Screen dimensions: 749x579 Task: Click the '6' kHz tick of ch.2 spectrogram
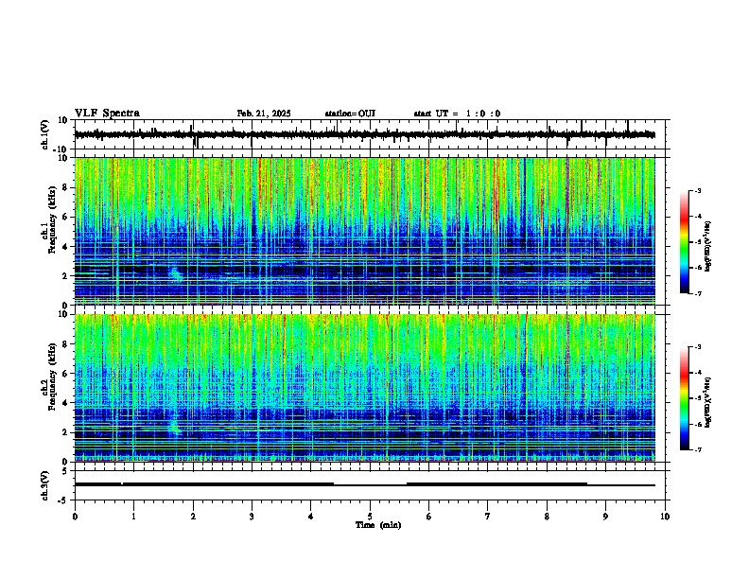click(66, 373)
